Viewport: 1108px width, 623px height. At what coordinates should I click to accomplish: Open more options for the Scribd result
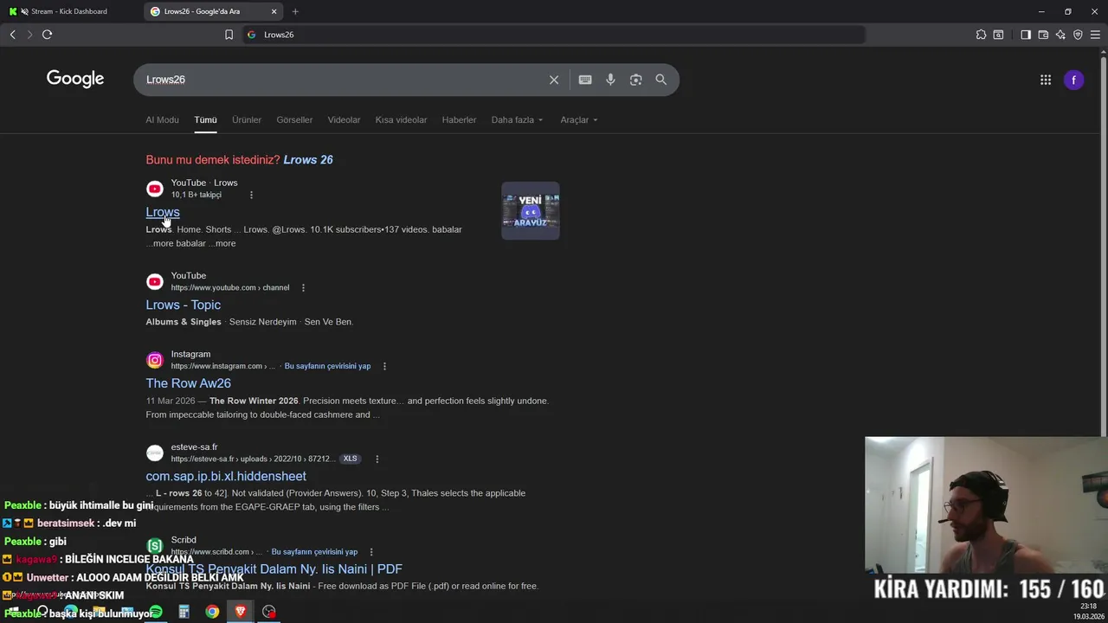coord(371,551)
